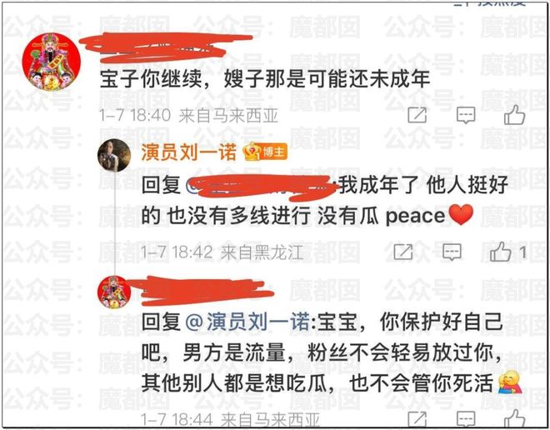Tap the @演员刘一诺 mention link

point(247,322)
